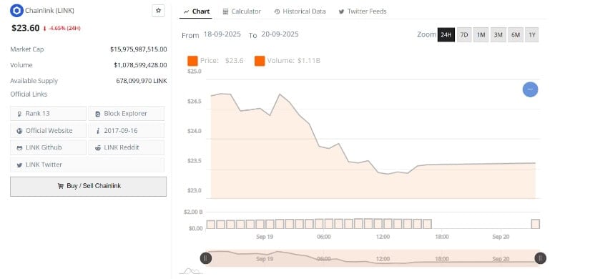Viewport: 590px width, 279px height.
Task: Toggle the Price series legend swatch
Action: pos(192,61)
